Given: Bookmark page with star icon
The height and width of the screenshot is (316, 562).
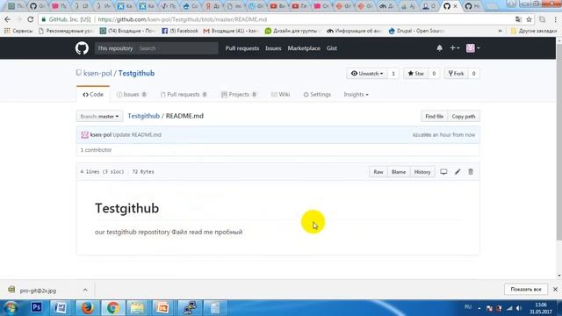Looking at the screenshot, I should click(529, 19).
